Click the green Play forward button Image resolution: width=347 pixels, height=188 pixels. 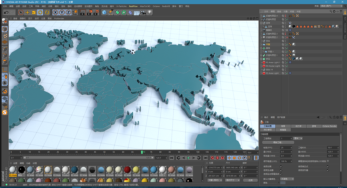pyautogui.click(x=189, y=158)
